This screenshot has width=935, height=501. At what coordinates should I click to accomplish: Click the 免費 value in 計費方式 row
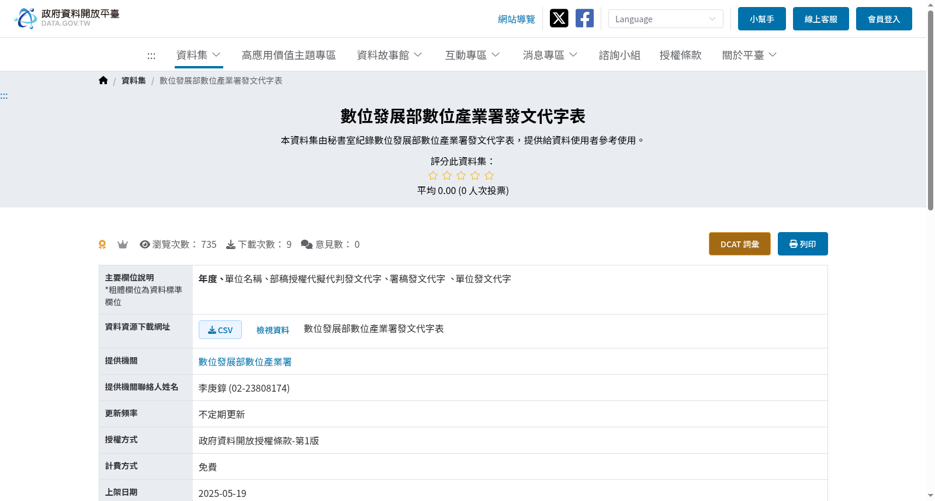(208, 467)
